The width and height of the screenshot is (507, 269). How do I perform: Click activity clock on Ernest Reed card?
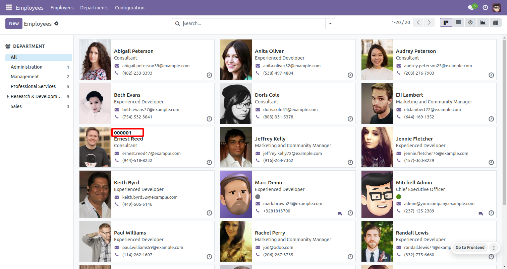209,162
